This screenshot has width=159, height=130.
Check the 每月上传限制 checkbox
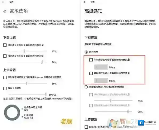pos(5,88)
